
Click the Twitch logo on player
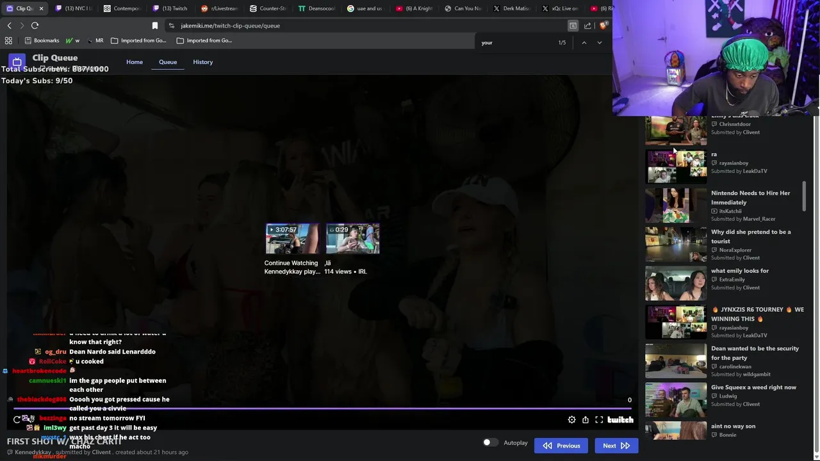coord(620,420)
